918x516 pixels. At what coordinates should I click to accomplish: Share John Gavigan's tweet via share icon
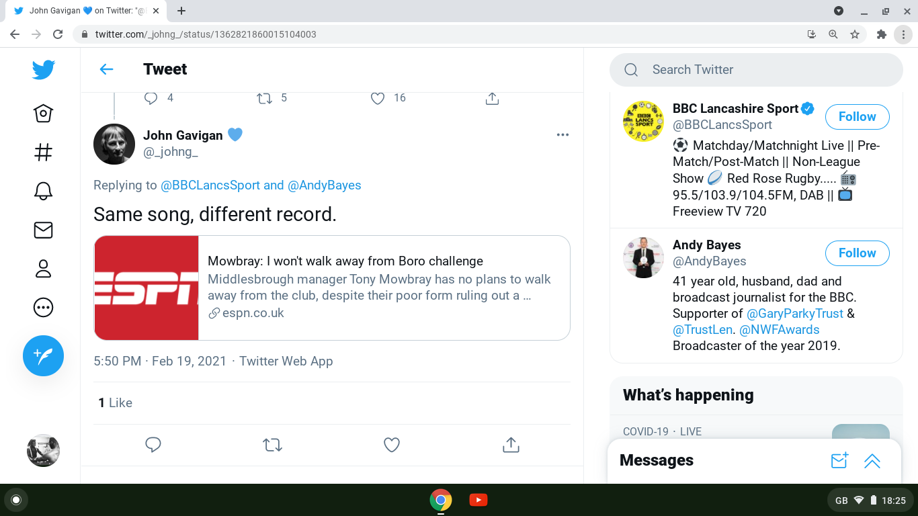pyautogui.click(x=511, y=445)
